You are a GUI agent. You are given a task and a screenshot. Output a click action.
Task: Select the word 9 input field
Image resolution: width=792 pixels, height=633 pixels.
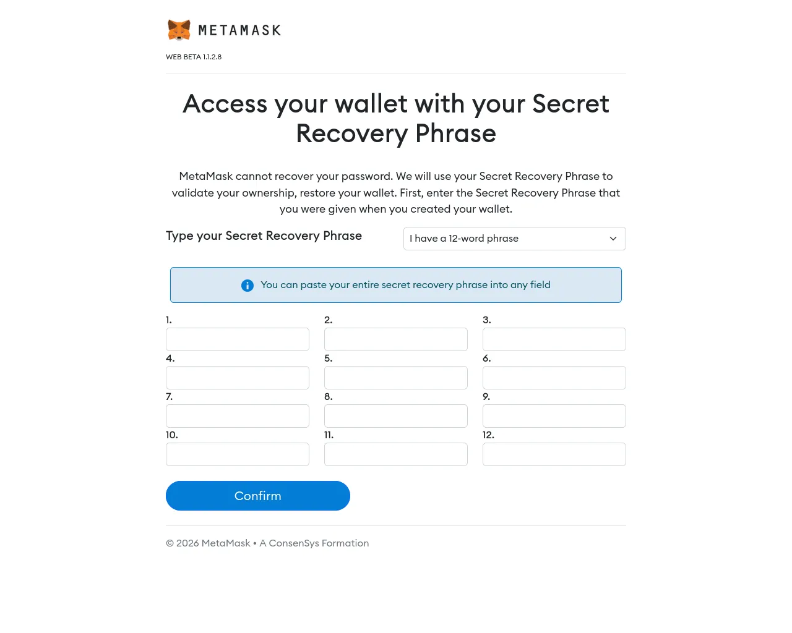[x=554, y=416]
